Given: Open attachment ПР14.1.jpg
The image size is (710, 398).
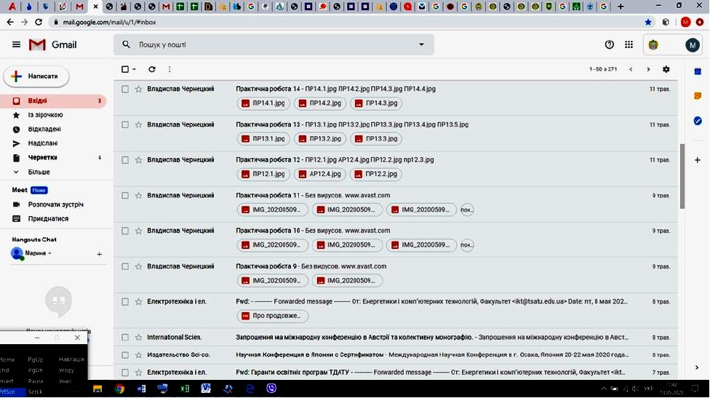Looking at the screenshot, I should [263, 103].
